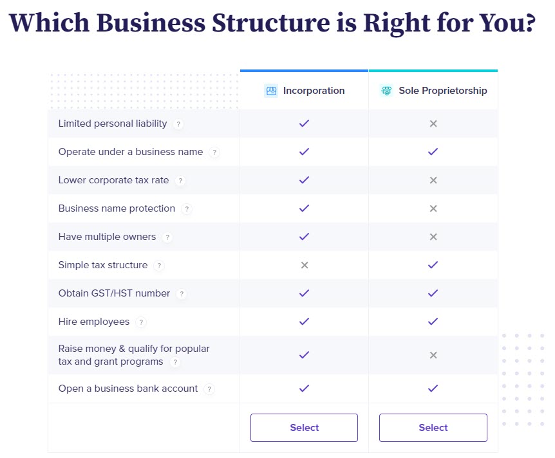Screen dimensions: 555x458
Task: Click Sole Proprietorship checkmark for Hire employees
Action: [x=433, y=322]
